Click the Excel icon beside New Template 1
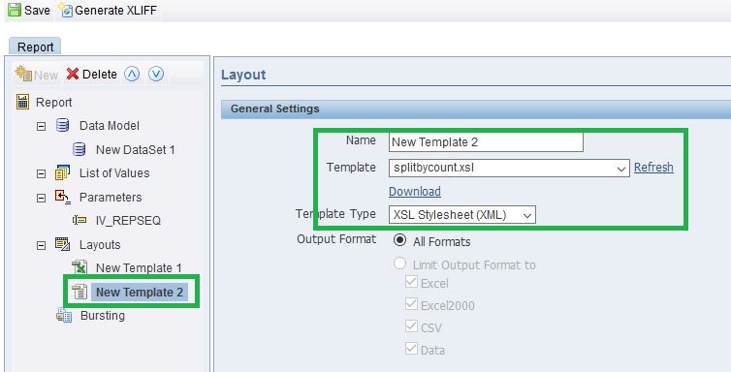The width and height of the screenshot is (731, 372). (79, 267)
